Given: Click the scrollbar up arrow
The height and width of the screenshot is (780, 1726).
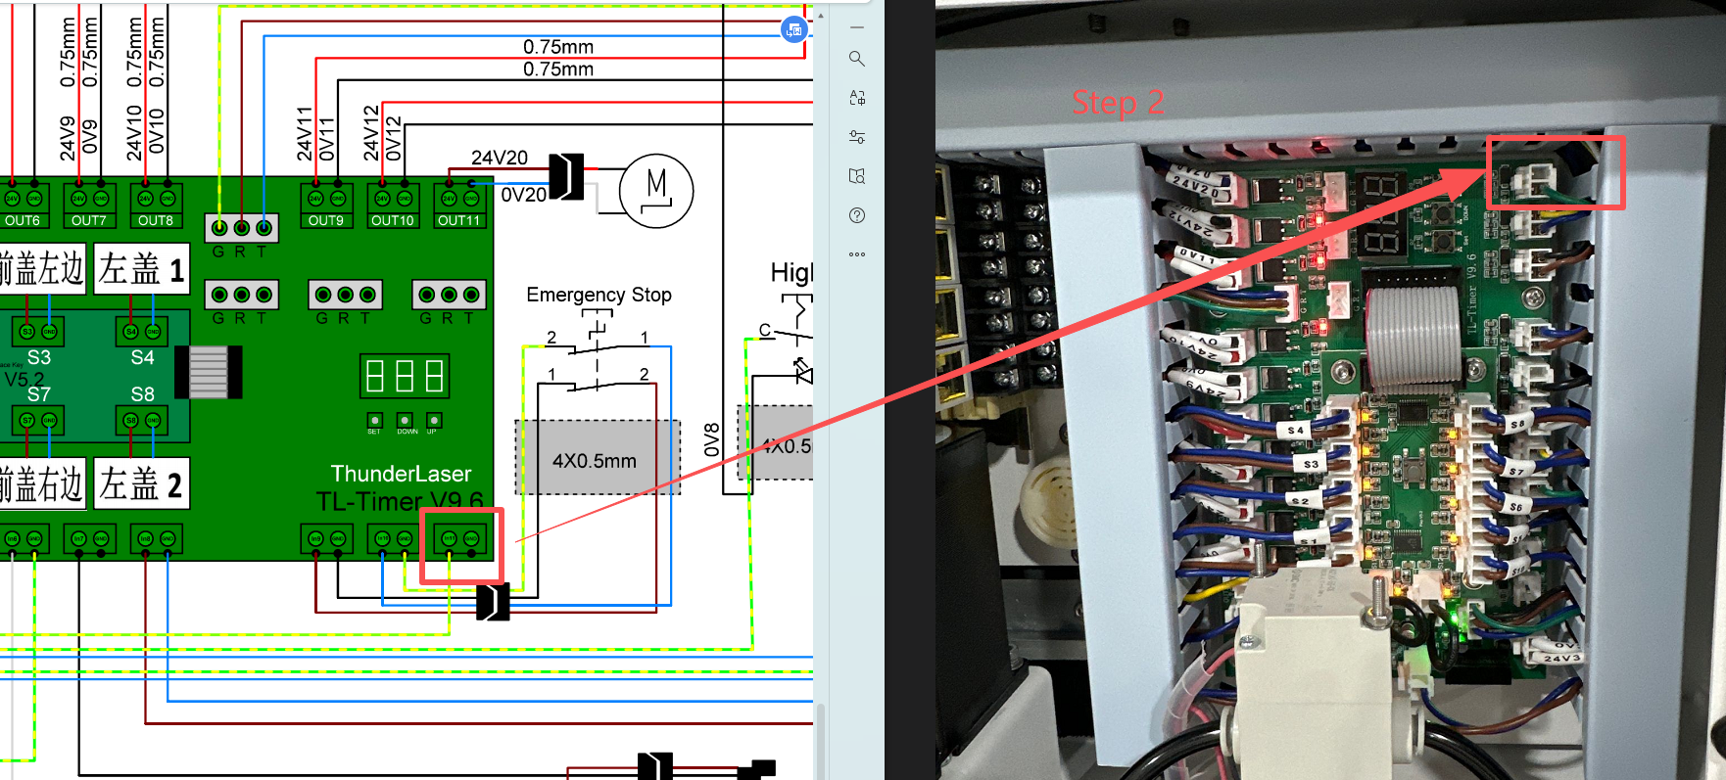Looking at the screenshot, I should [x=821, y=16].
